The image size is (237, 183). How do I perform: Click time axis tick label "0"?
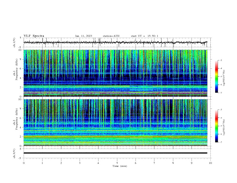click(24, 163)
